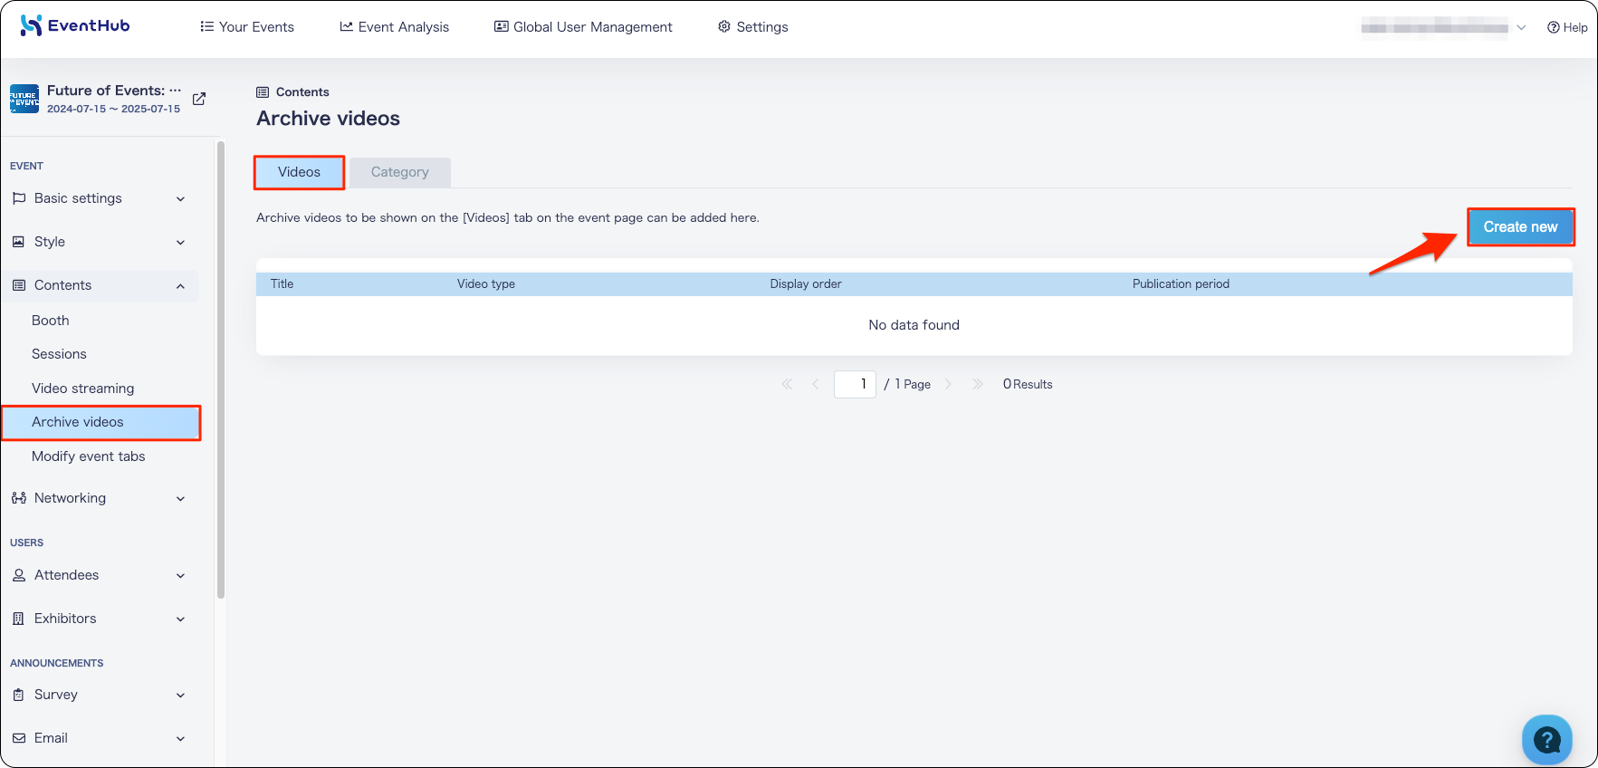Open the blue help chat bubble
Image resolution: width=1598 pixels, height=768 pixels.
(1546, 739)
